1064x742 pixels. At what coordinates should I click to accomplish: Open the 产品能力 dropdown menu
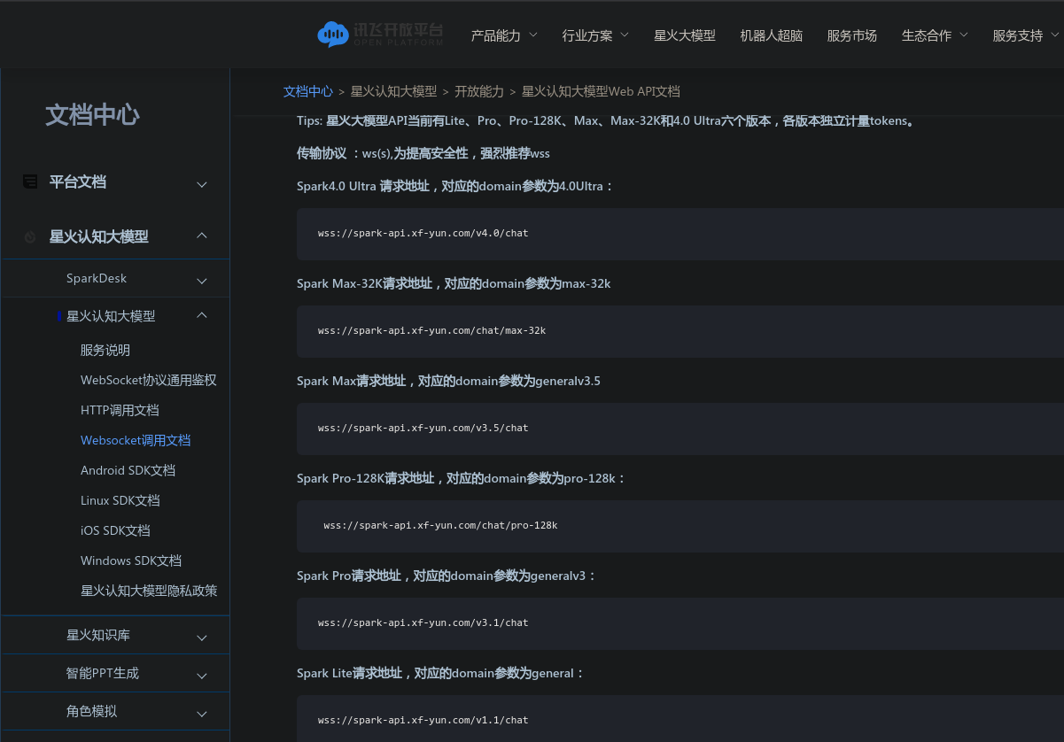504,35
